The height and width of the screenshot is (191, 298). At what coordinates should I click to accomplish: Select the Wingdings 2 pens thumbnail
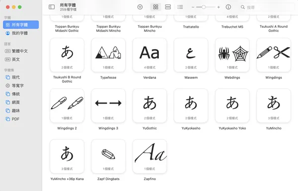[x=67, y=106]
